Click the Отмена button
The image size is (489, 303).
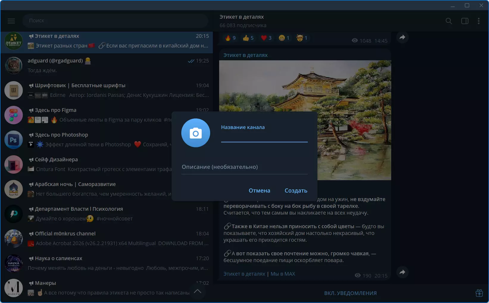pyautogui.click(x=260, y=190)
